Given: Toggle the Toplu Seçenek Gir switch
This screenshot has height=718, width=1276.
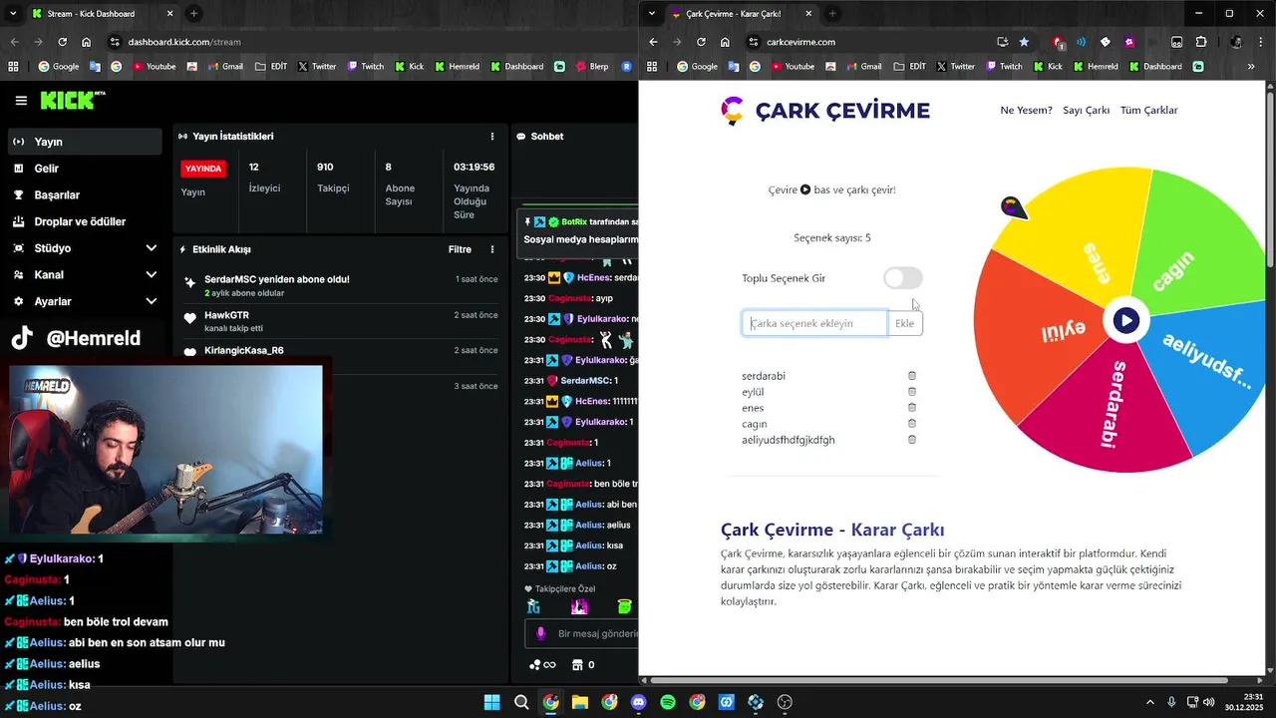Looking at the screenshot, I should coord(902,278).
